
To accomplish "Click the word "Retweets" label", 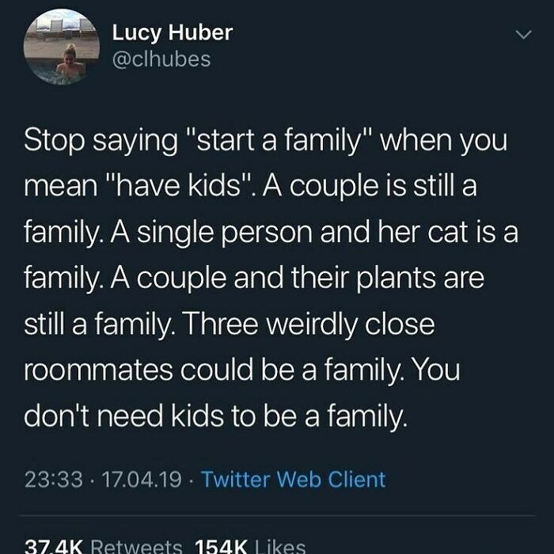I will pyautogui.click(x=137, y=546).
